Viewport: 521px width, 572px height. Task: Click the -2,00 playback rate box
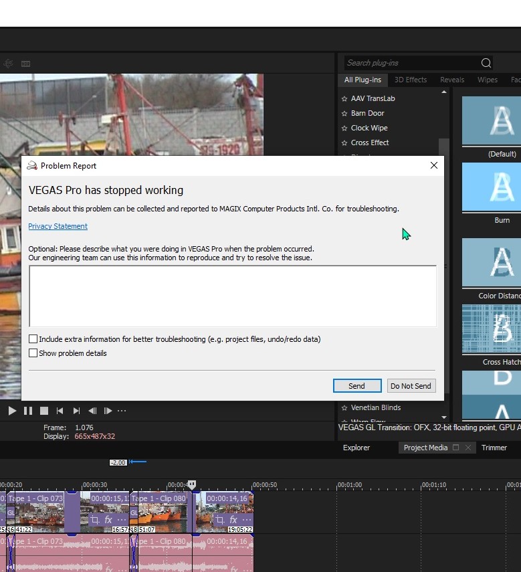(x=118, y=462)
